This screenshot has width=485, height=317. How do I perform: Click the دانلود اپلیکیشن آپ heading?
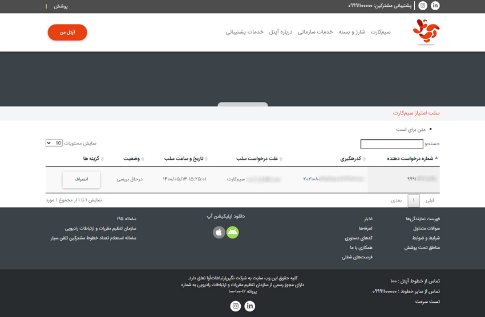tap(225, 216)
